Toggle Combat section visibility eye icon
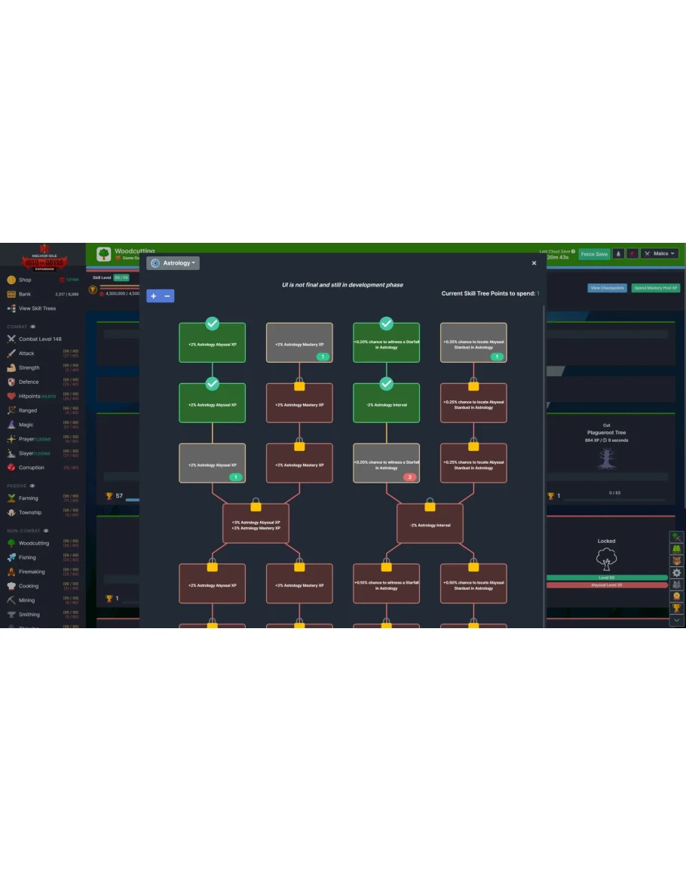This screenshot has height=871, width=686. [x=32, y=327]
